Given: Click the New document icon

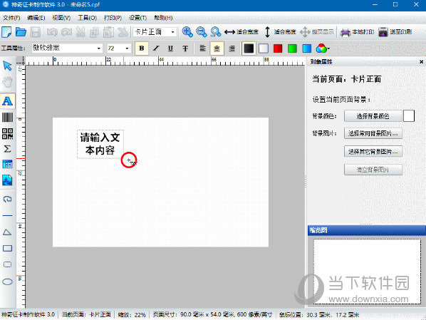Looking at the screenshot, I should point(6,32).
